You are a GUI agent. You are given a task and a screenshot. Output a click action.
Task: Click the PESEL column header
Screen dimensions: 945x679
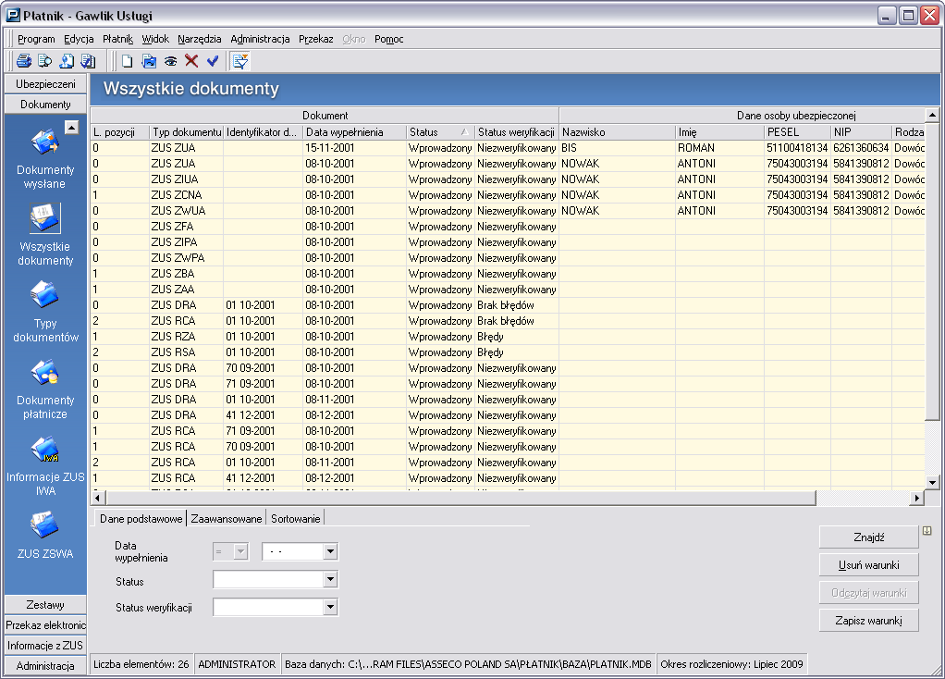(x=797, y=132)
